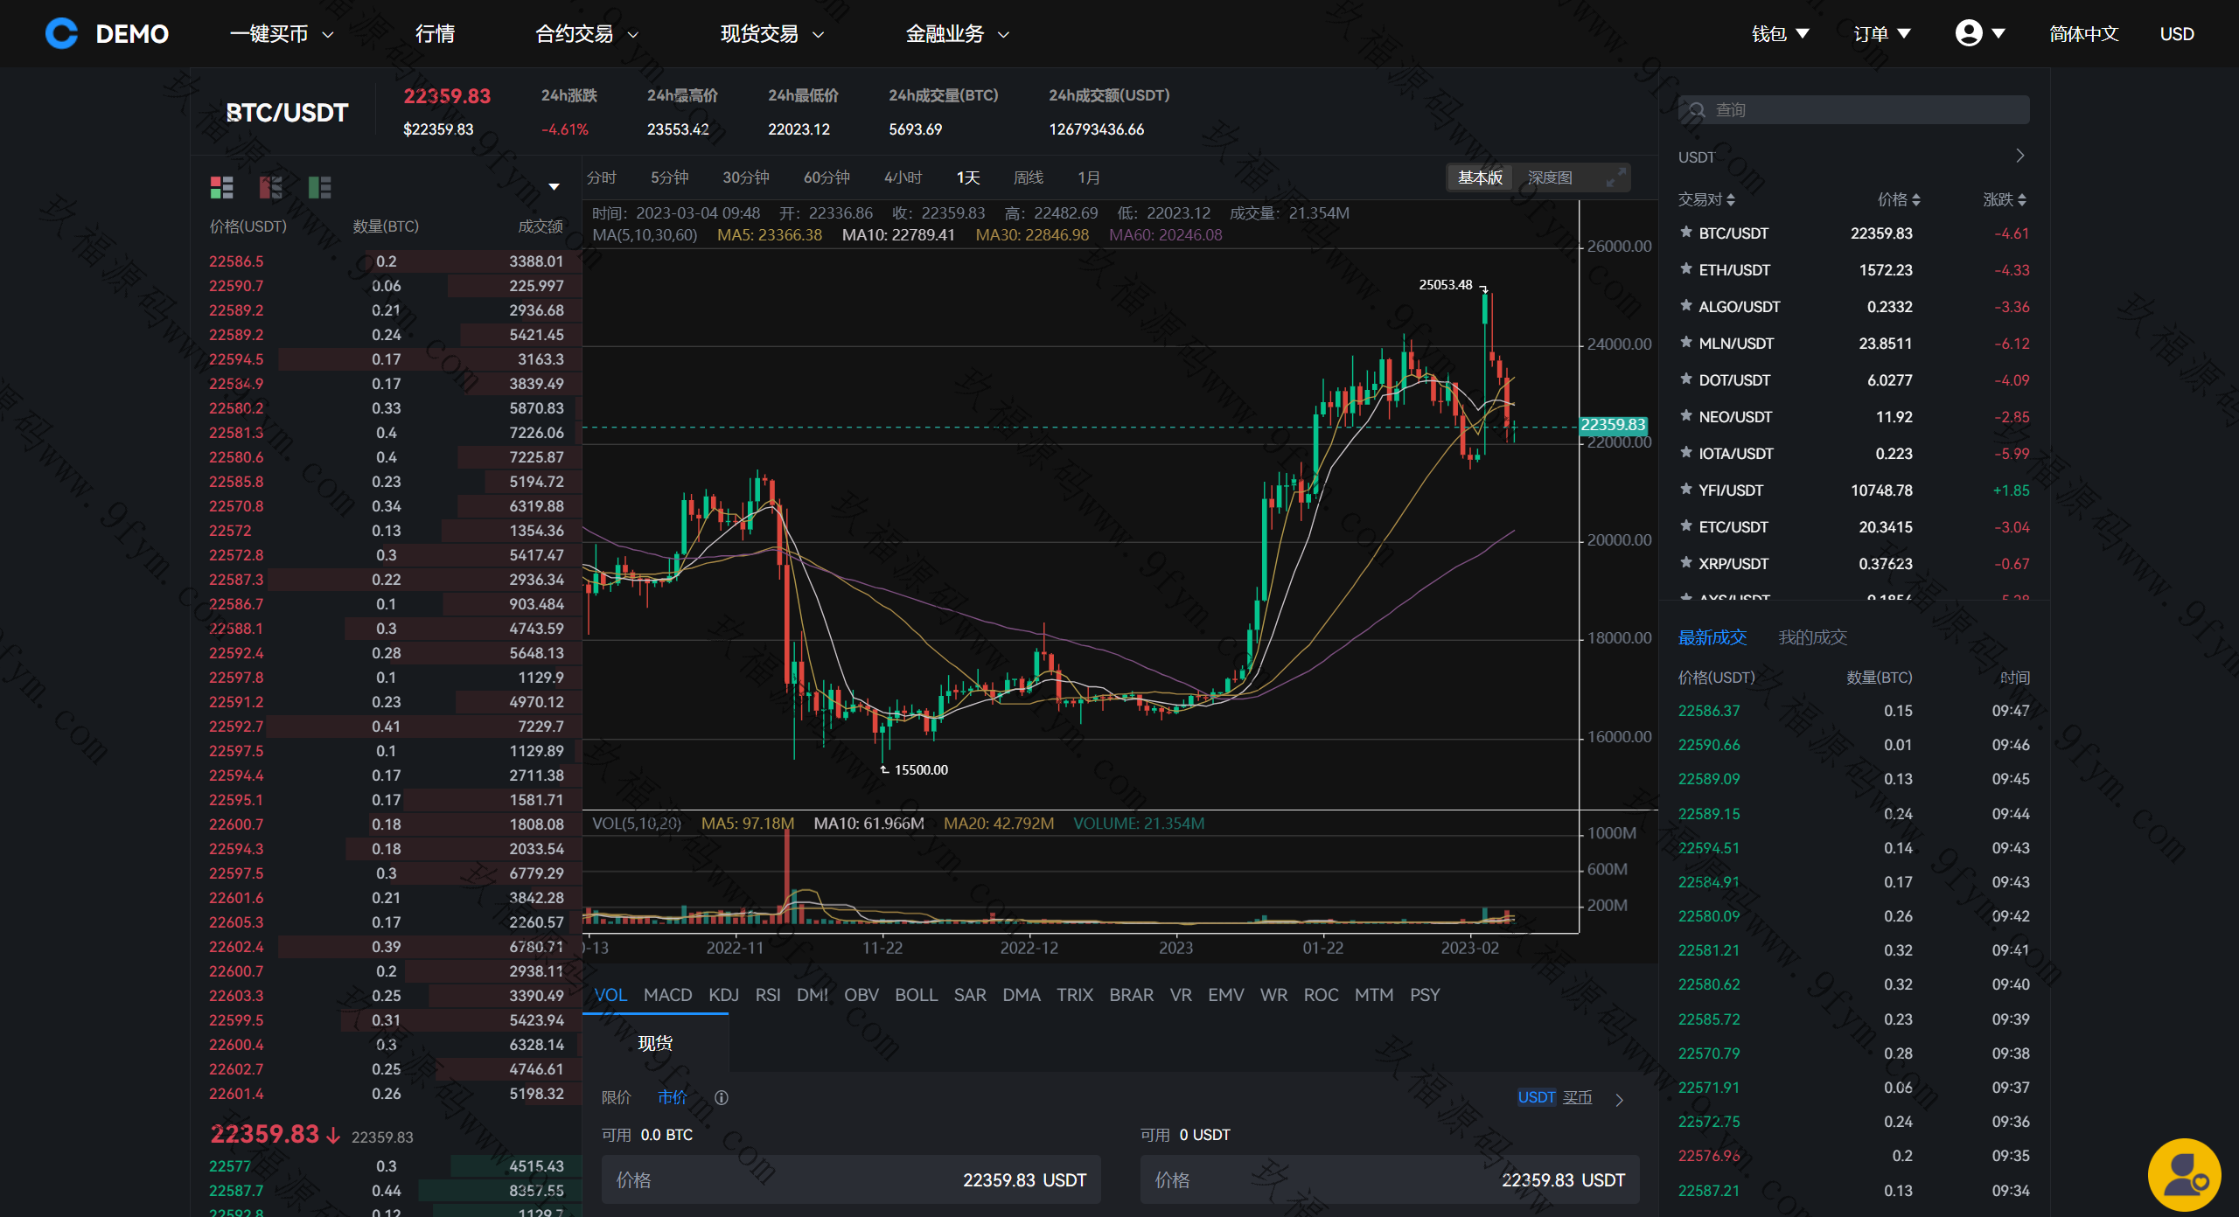
Task: Select the 限价 limit order type
Action: (616, 1097)
